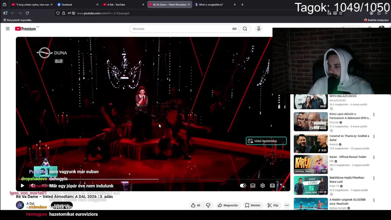Open options menu for Karen Reveal Trailer

374,157
